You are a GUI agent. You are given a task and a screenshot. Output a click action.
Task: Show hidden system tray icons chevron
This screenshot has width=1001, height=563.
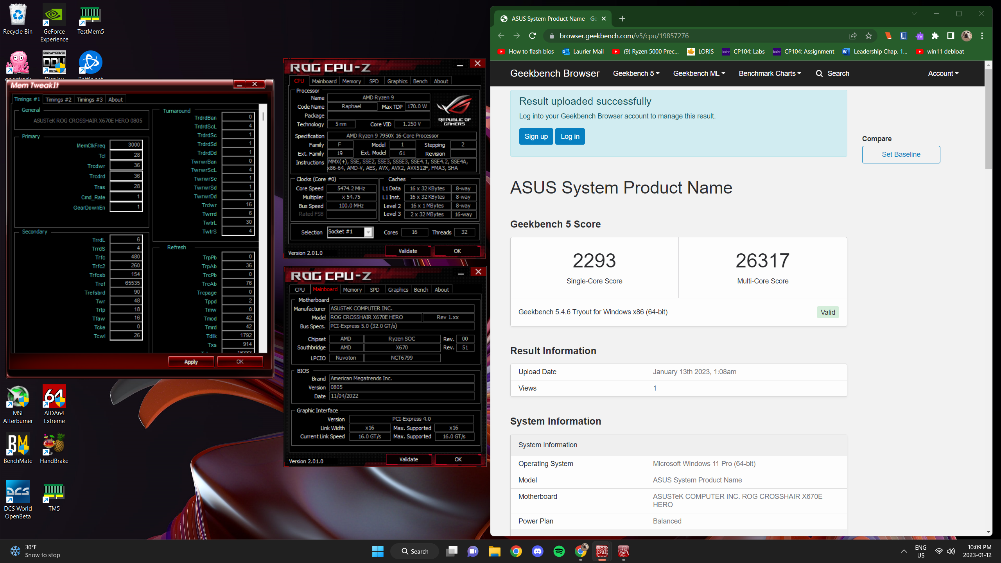904,551
